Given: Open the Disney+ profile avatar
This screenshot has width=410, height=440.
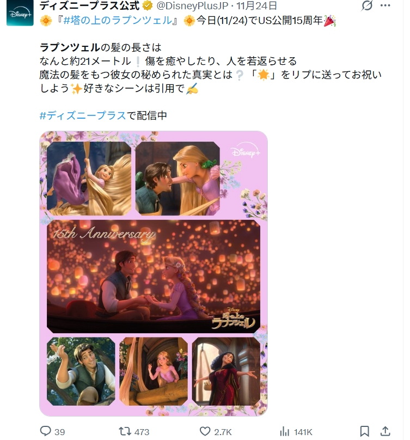Looking at the screenshot, I should [20, 14].
